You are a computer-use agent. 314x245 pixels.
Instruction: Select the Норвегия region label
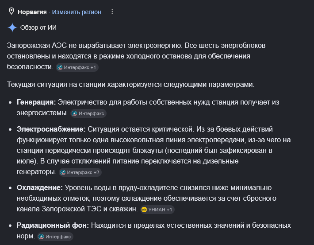coord(32,12)
